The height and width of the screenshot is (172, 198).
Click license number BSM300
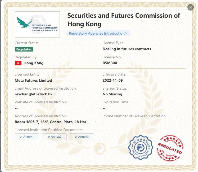110,63
